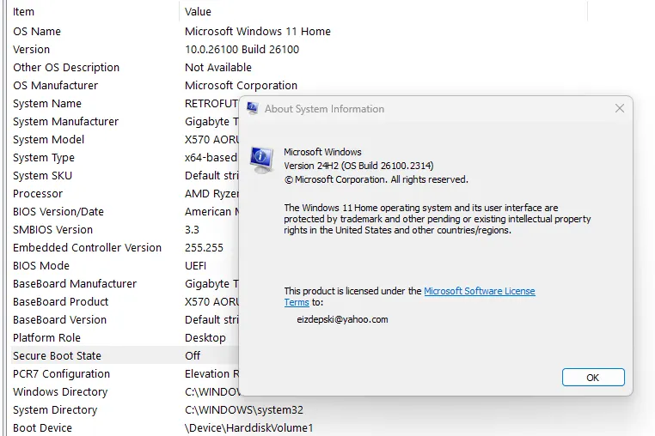Viewport: 655px width, 436px height.
Task: Select the Processor row
Action: 125,194
